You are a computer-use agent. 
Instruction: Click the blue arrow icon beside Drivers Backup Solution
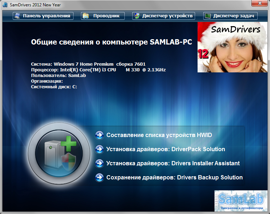point(99,178)
